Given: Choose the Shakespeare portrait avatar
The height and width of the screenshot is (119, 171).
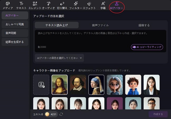Looking at the screenshot, I should (x=78, y=85).
